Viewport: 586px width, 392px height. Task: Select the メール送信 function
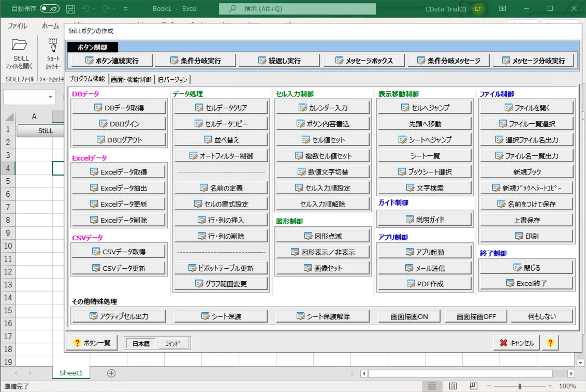point(424,268)
